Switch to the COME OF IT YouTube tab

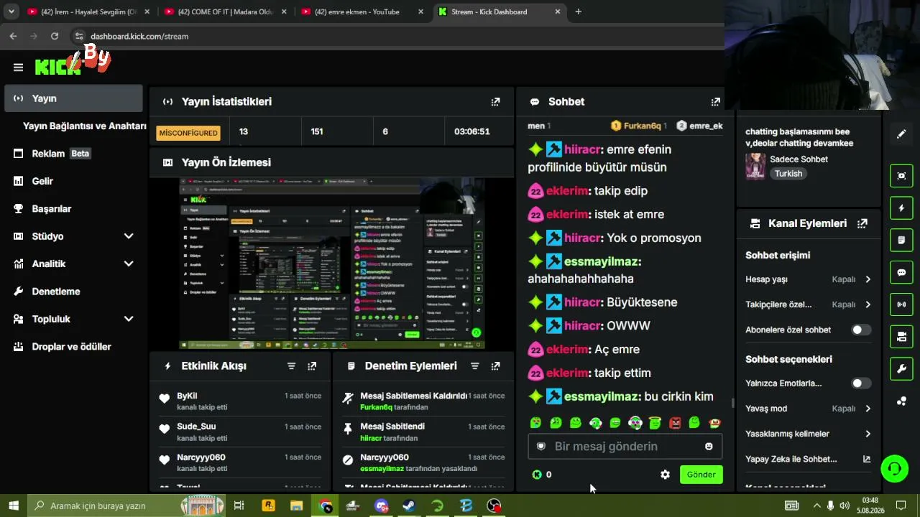226,11
